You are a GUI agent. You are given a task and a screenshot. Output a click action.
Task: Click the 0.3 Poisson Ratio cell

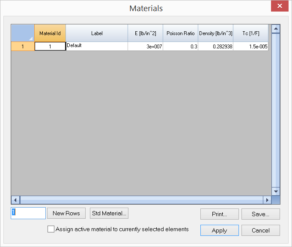pyautogui.click(x=180, y=47)
